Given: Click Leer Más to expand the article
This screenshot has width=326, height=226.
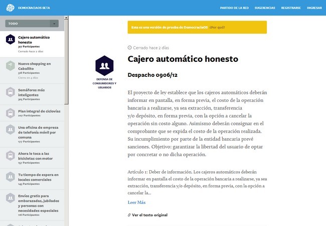Looking at the screenshot, I should click(136, 202).
